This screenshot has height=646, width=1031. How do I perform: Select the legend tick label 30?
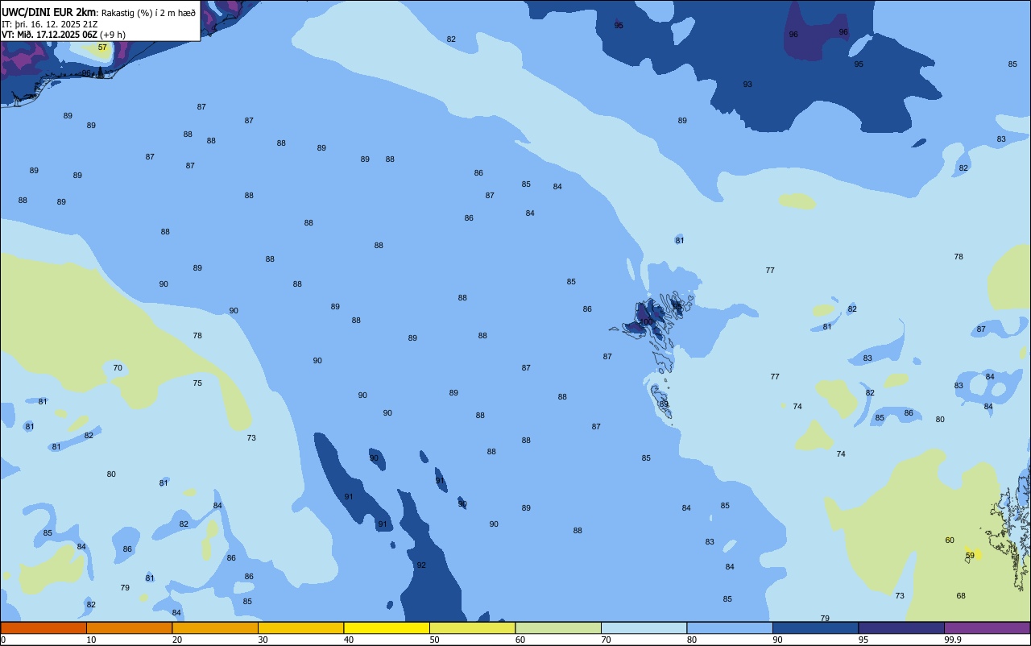(x=263, y=640)
